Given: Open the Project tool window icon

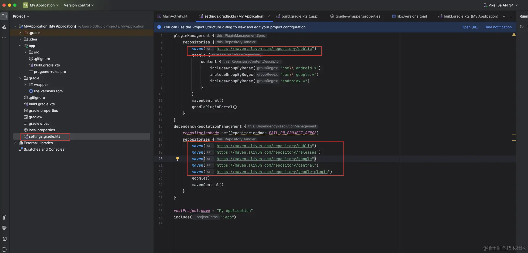Looking at the screenshot, I should tap(4, 16).
